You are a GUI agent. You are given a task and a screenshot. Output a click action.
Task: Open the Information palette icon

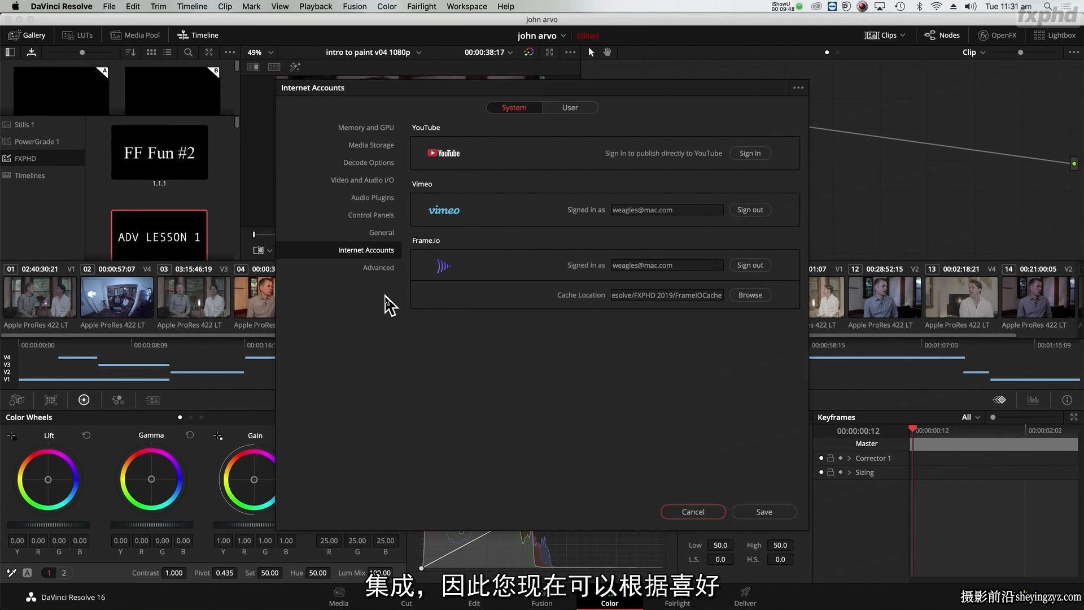pos(1066,400)
